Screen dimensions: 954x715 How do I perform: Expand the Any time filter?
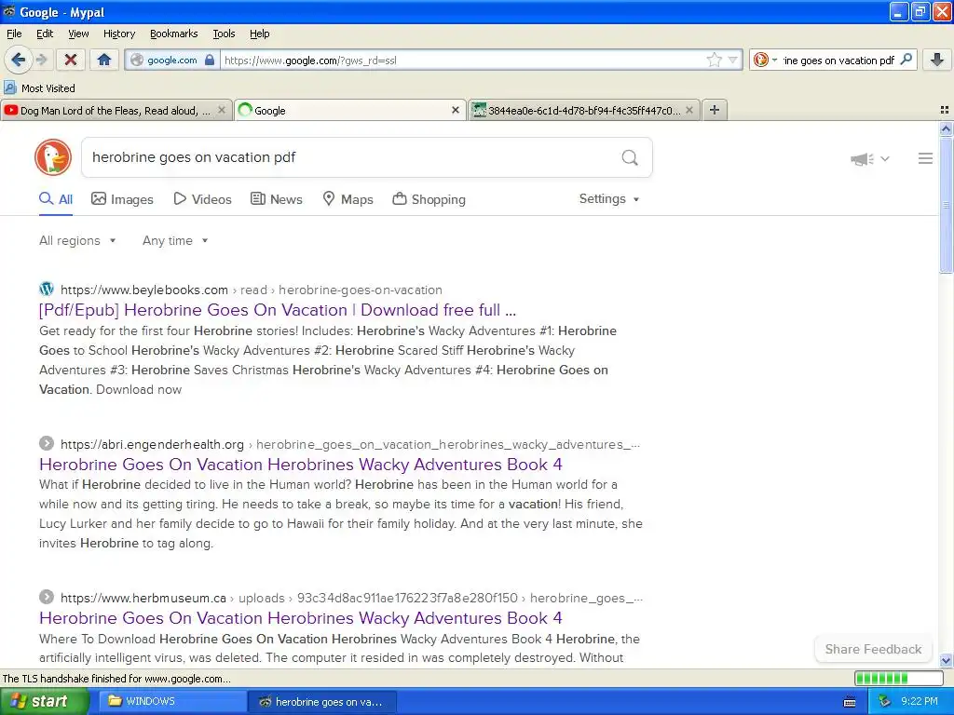tap(175, 241)
